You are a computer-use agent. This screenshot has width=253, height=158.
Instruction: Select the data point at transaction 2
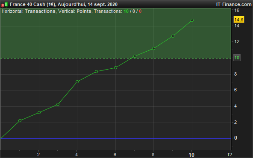click(39, 113)
